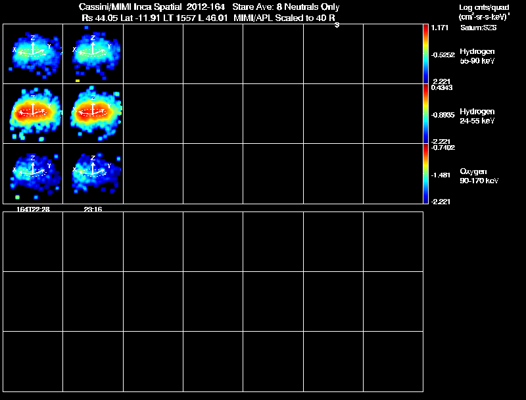This screenshot has height=400, width=526.
Task: Click the 'Rs 44.05 Lat -11.91' header text
Action: 122,18
